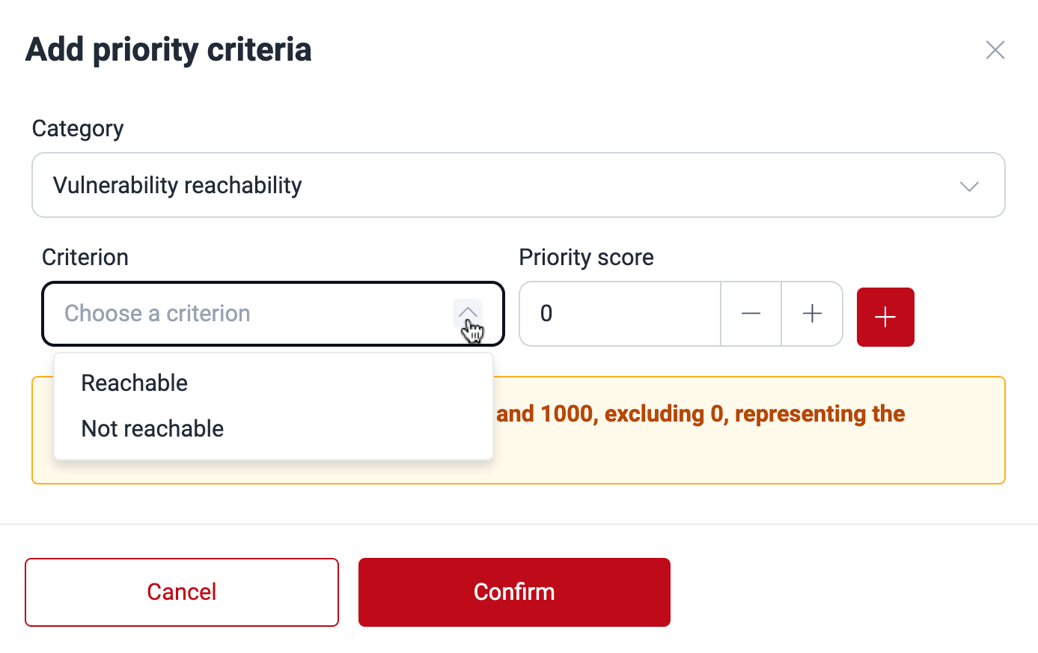Click the minus stepper to decrease priority score
The image size is (1038, 653).
pos(751,314)
